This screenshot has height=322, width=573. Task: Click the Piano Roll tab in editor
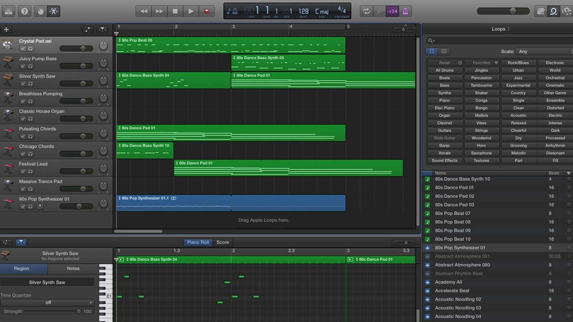pos(198,242)
